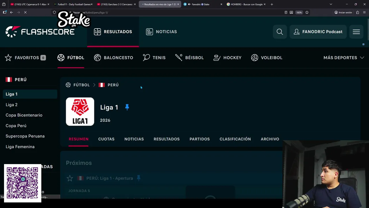The height and width of the screenshot is (208, 369).
Task: Select BALONCESTO in sports bar
Action: point(114,58)
